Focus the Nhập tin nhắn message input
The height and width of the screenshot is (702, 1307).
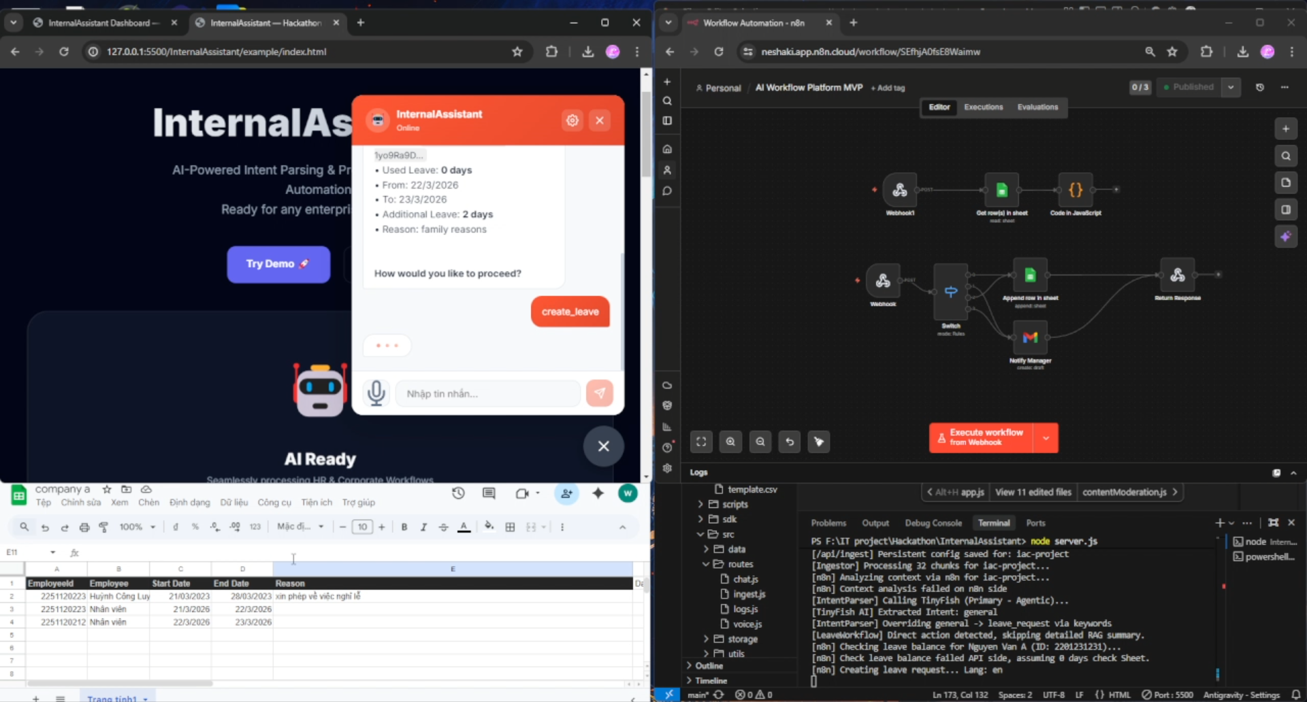(x=488, y=394)
